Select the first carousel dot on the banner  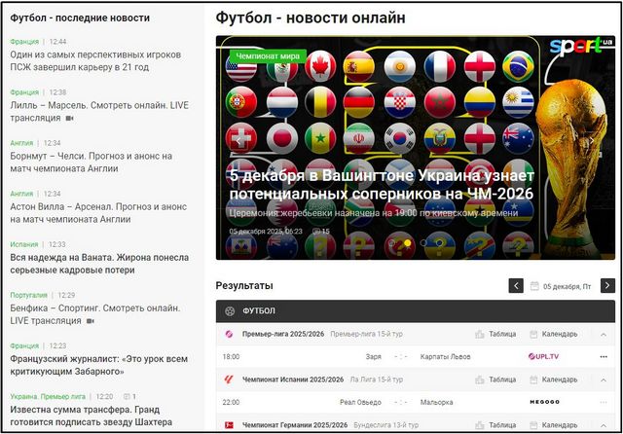point(391,242)
